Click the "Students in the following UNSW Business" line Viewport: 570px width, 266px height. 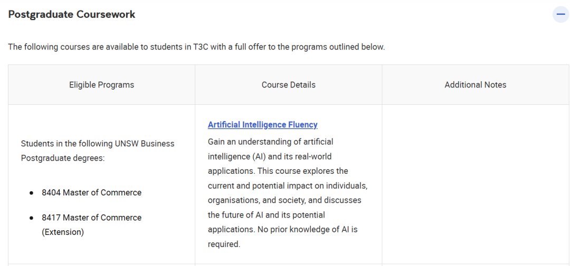point(97,143)
